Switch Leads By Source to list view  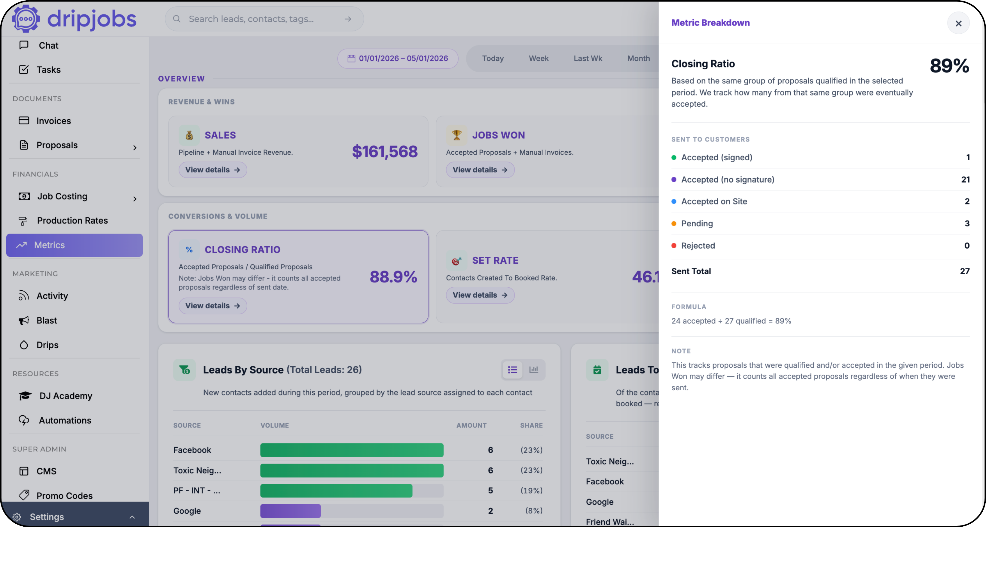coord(512,370)
